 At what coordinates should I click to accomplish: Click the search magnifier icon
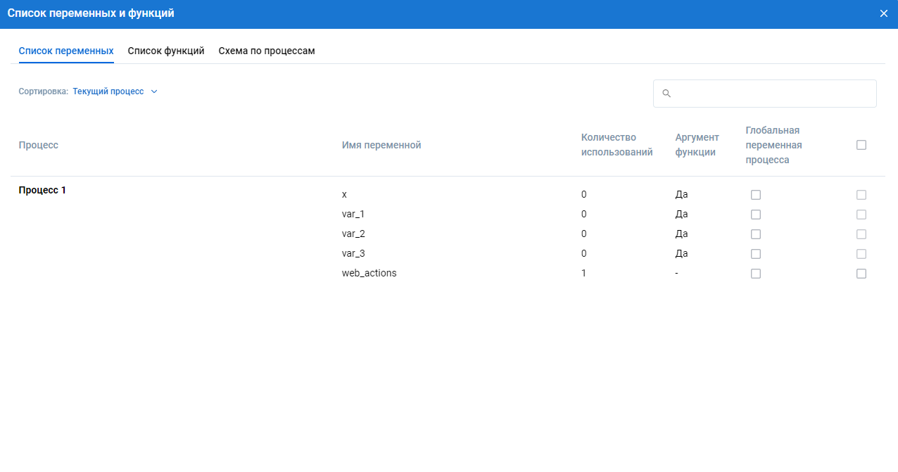[666, 94]
